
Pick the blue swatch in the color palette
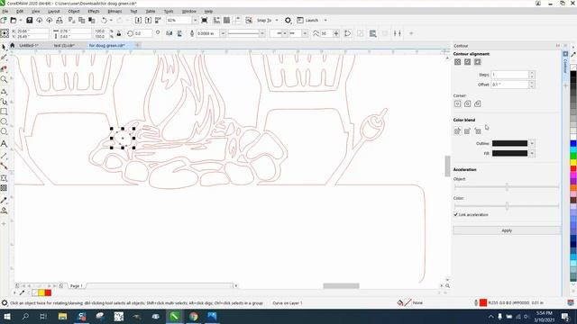coord(573,143)
